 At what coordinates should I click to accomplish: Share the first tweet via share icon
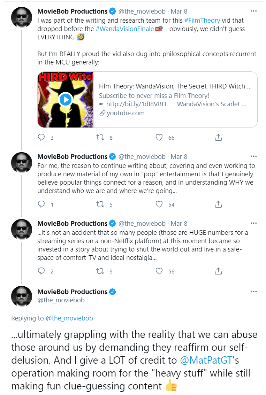coord(218,137)
